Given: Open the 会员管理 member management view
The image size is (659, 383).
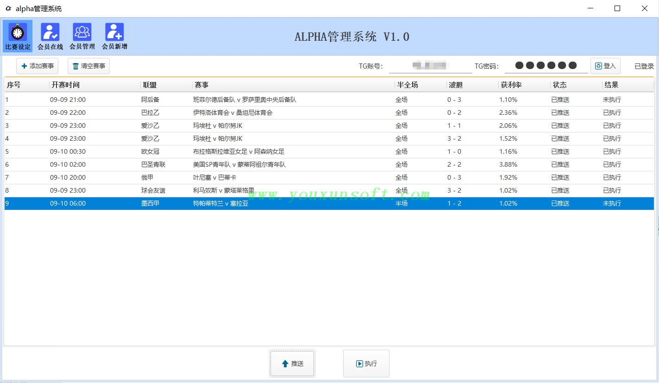Looking at the screenshot, I should (82, 36).
